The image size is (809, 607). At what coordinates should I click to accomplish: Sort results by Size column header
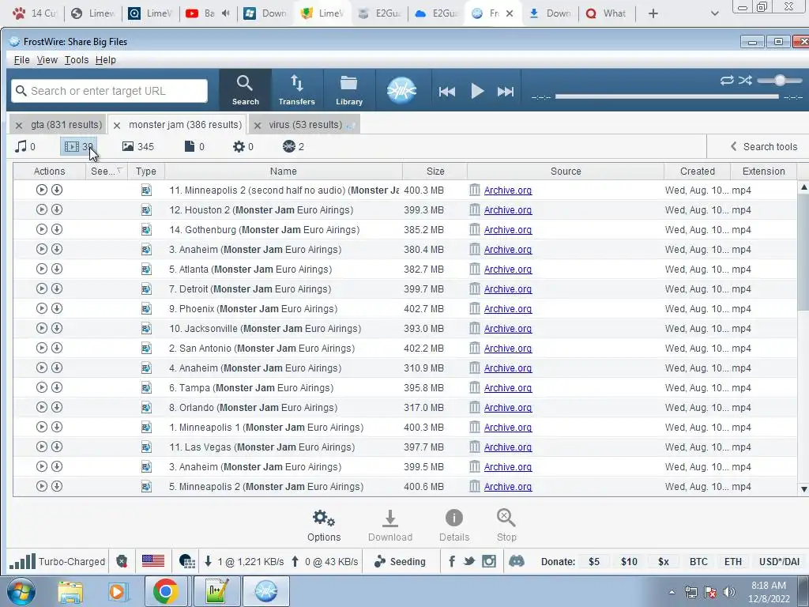pos(435,171)
